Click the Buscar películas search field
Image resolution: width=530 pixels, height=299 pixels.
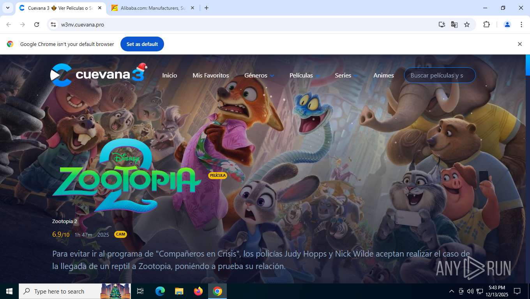point(440,75)
